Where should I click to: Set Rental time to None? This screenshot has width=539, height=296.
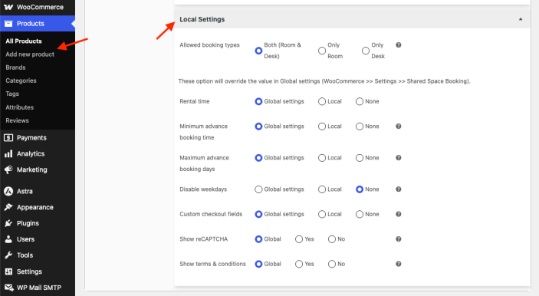tap(360, 101)
